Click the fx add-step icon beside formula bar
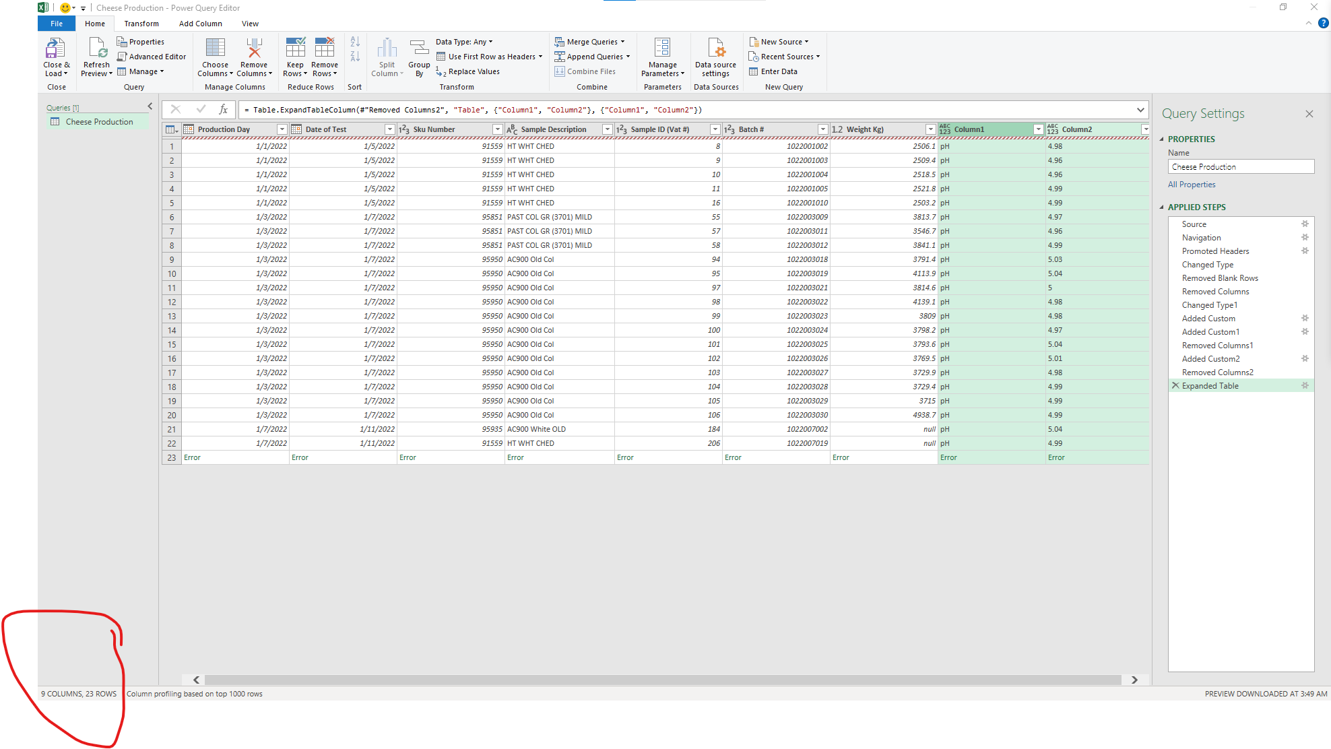1331x749 pixels. [x=223, y=109]
